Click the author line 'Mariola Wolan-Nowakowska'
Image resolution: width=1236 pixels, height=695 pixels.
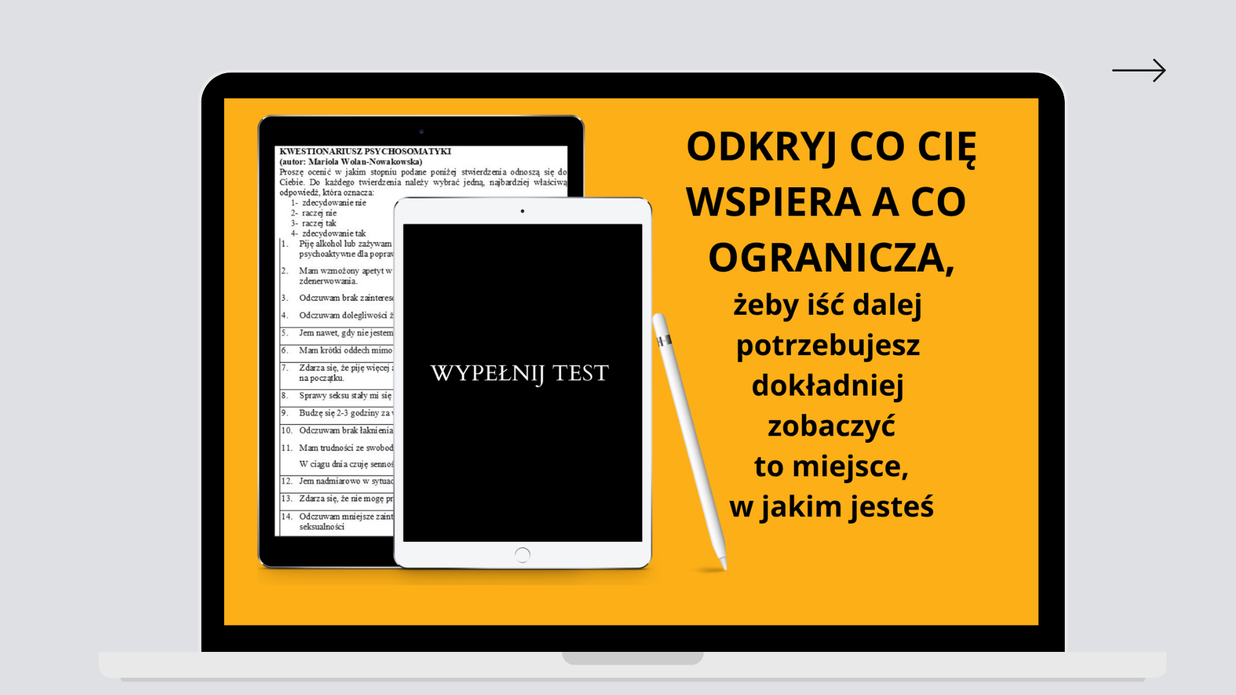click(351, 162)
